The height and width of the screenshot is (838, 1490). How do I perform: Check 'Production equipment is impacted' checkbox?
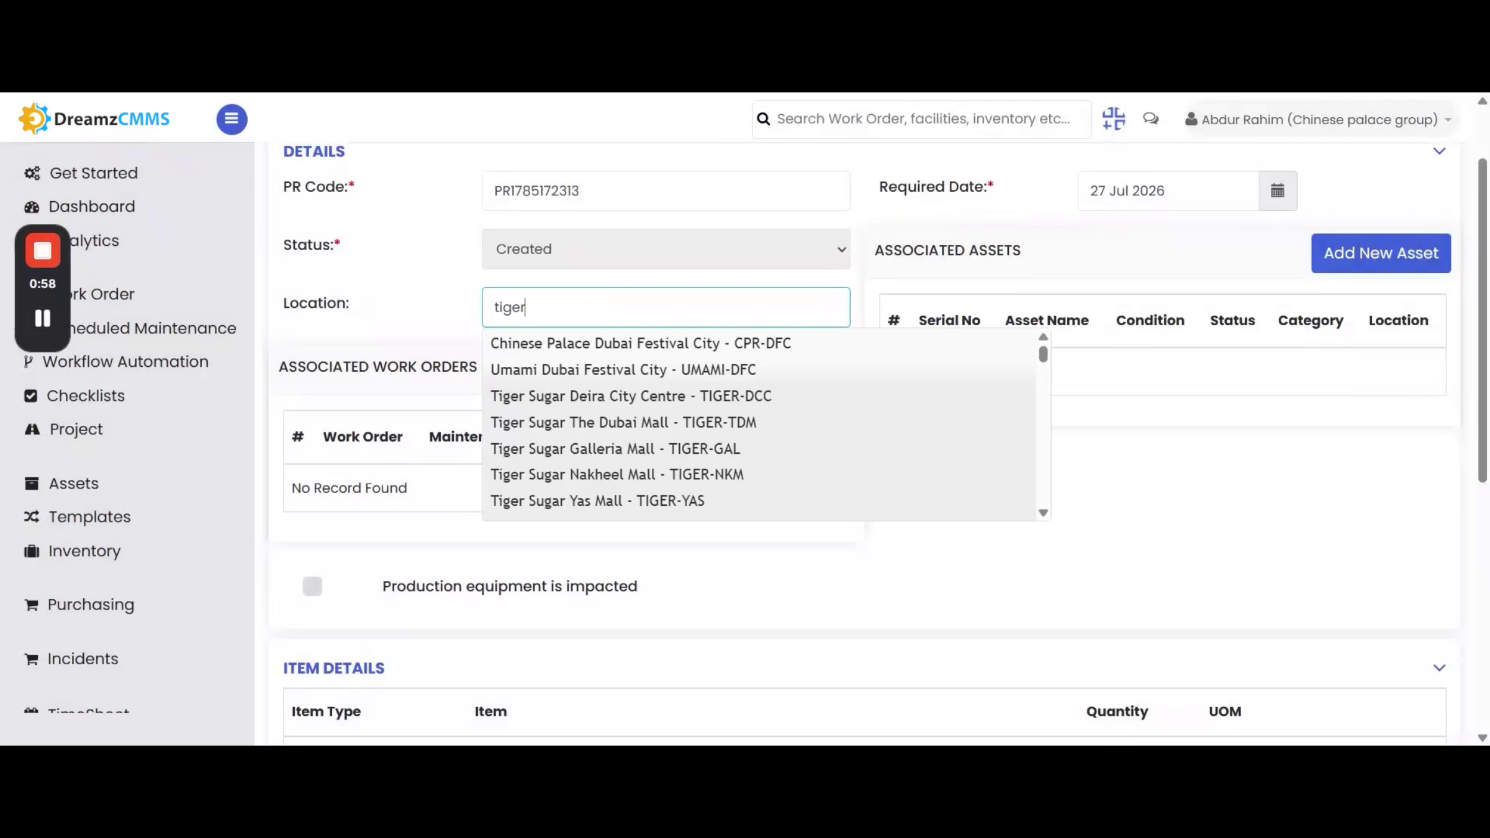coord(312,586)
